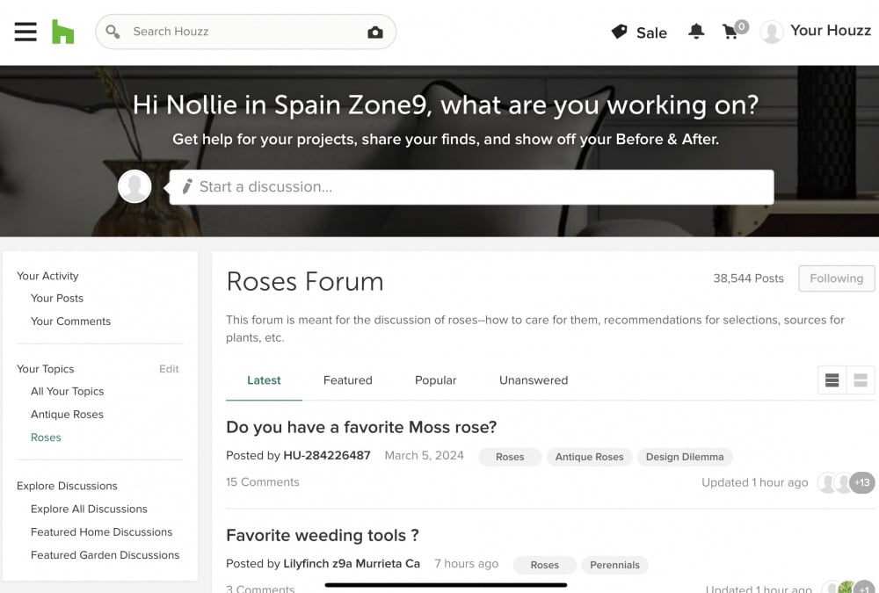Open the hamburger navigation menu

point(25,32)
